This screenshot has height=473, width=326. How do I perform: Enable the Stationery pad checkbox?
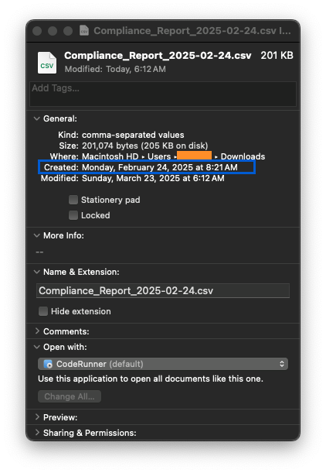[73, 200]
